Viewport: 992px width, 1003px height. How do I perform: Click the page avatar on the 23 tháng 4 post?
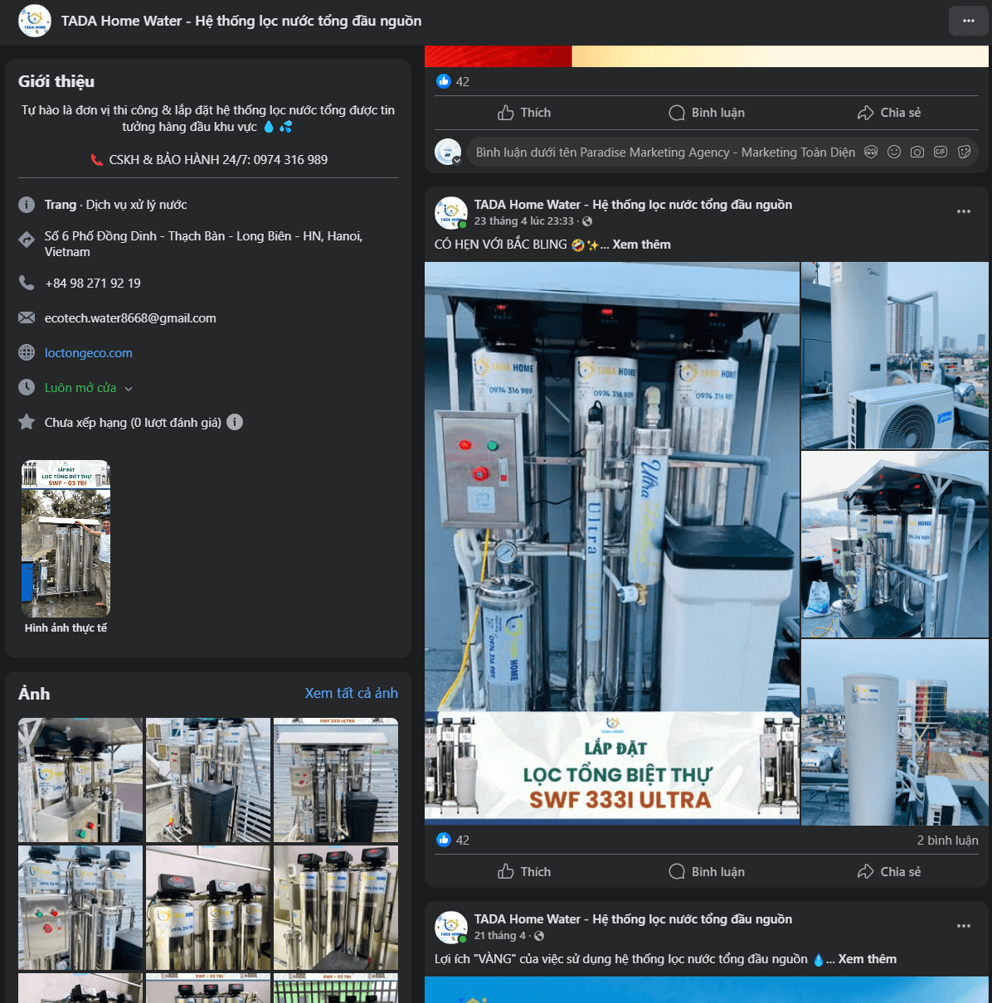pos(451,213)
